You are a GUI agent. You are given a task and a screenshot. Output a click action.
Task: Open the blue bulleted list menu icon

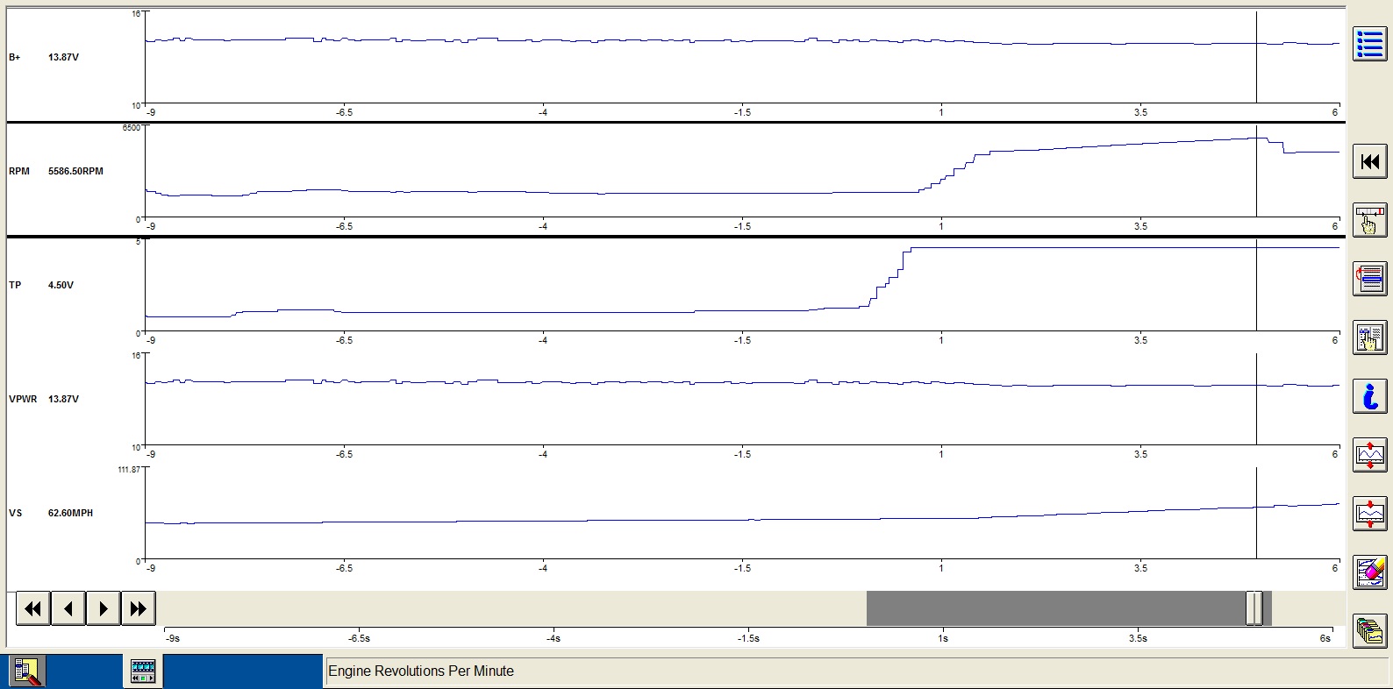pos(1369,45)
